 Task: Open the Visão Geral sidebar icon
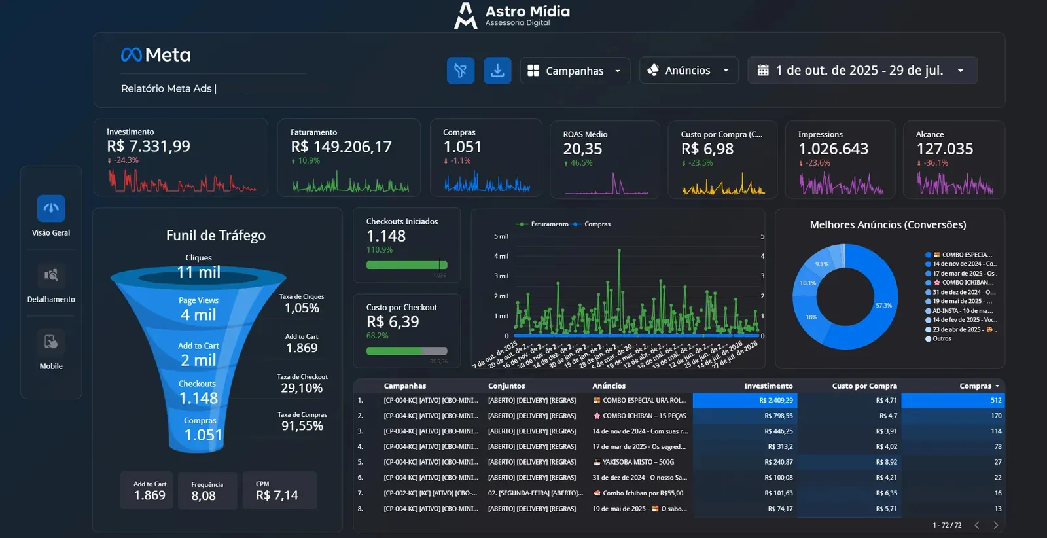pos(51,209)
